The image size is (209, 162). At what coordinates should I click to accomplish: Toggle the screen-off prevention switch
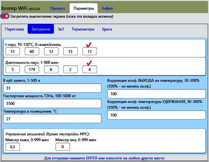click(x=5, y=16)
